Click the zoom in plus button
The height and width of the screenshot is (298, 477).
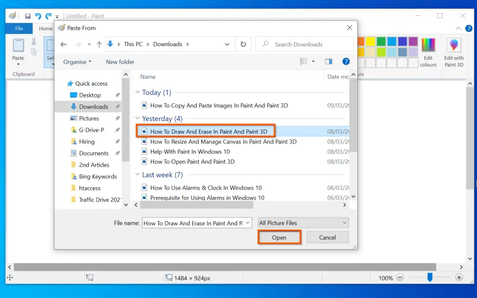click(x=459, y=278)
